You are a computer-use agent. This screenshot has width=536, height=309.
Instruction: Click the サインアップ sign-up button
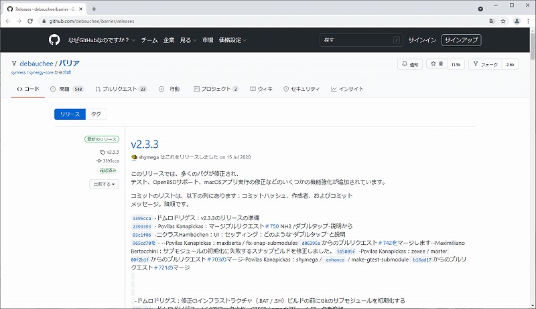[x=462, y=40]
